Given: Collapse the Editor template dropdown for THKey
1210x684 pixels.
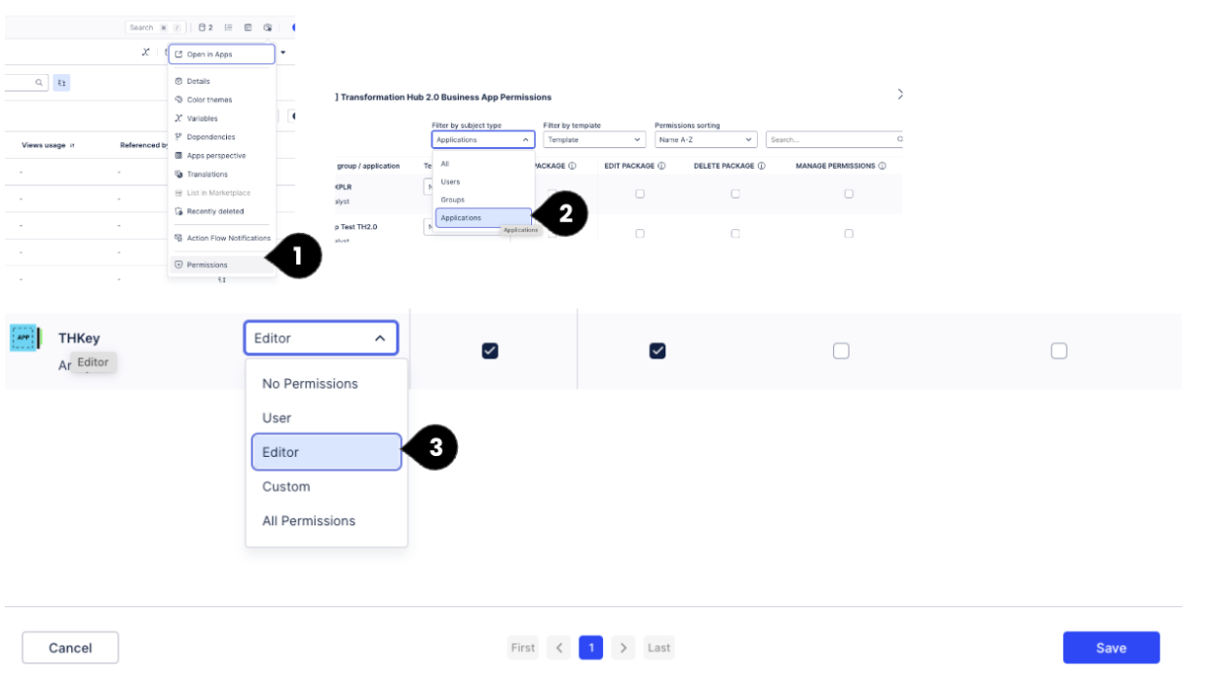Looking at the screenshot, I should point(321,338).
